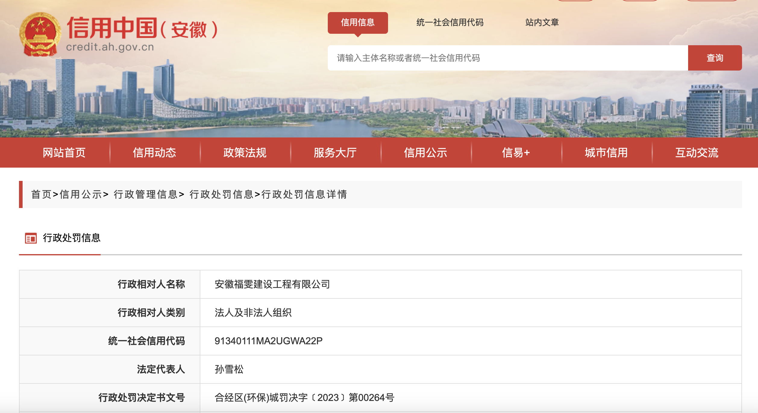This screenshot has height=413, width=758.
Task: Open the 服务大厅 menu item
Action: (335, 153)
